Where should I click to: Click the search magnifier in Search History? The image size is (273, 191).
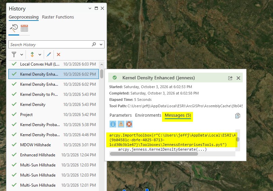[94, 44]
